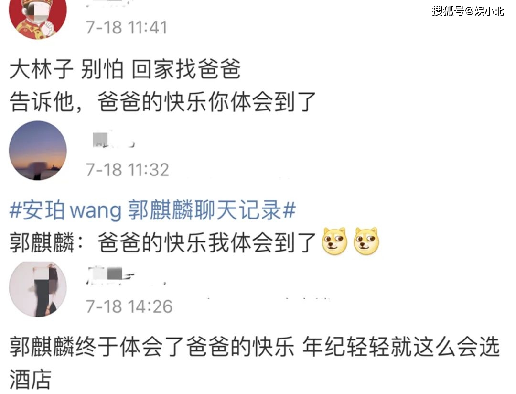This screenshot has height=394, width=516.
Task: Click the 7-18 11:41 timestamp
Action: coord(127,27)
